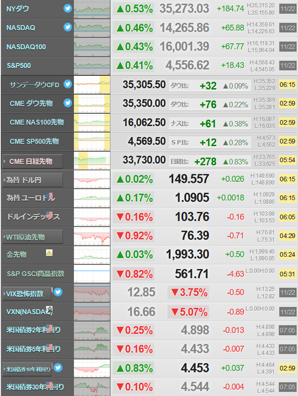
Task: Click the ドルインデックス value 103.76
Action: [192, 217]
